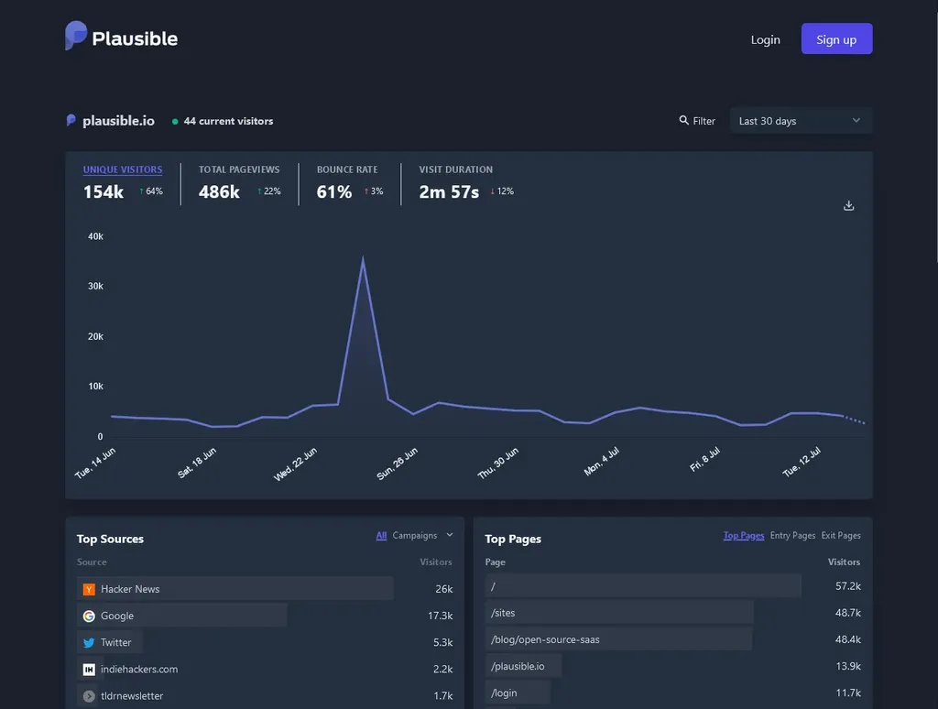Filter by Hacker News source

[130, 589]
